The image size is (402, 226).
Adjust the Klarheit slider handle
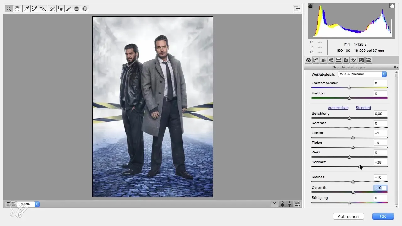click(353, 182)
